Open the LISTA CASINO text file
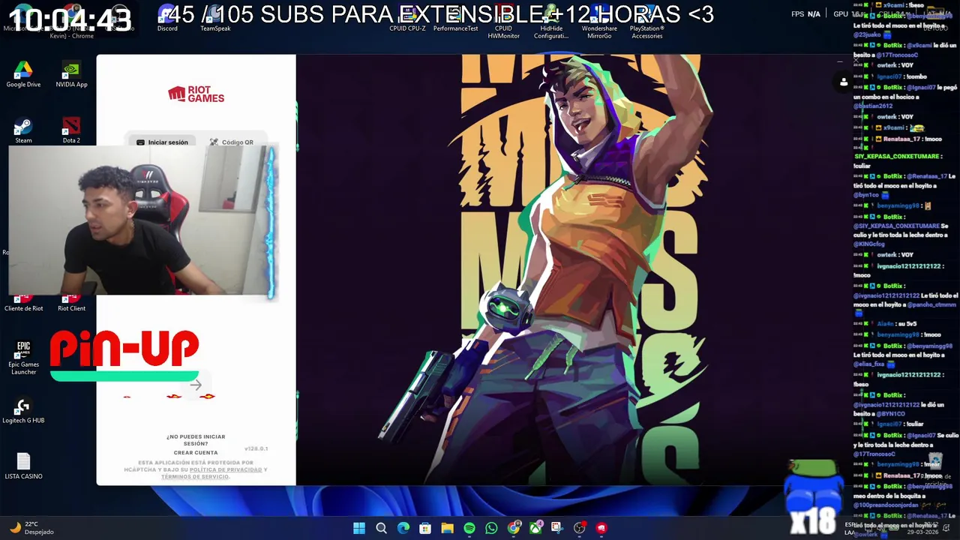Image resolution: width=960 pixels, height=540 pixels. [x=23, y=466]
